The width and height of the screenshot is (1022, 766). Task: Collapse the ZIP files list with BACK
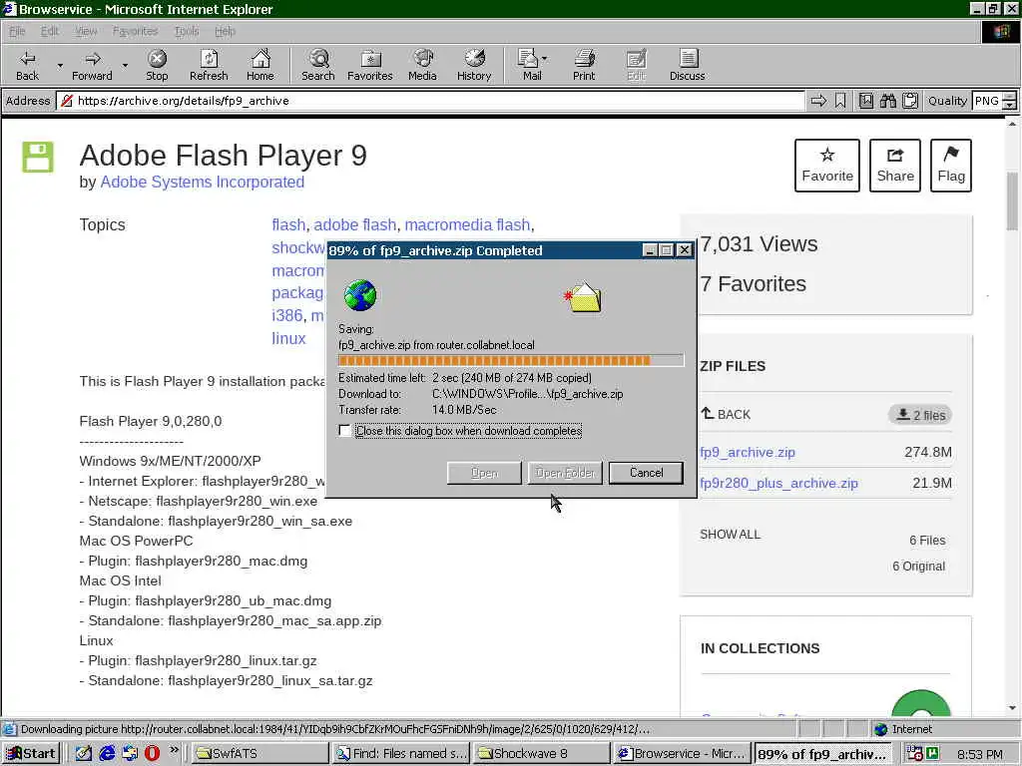726,414
